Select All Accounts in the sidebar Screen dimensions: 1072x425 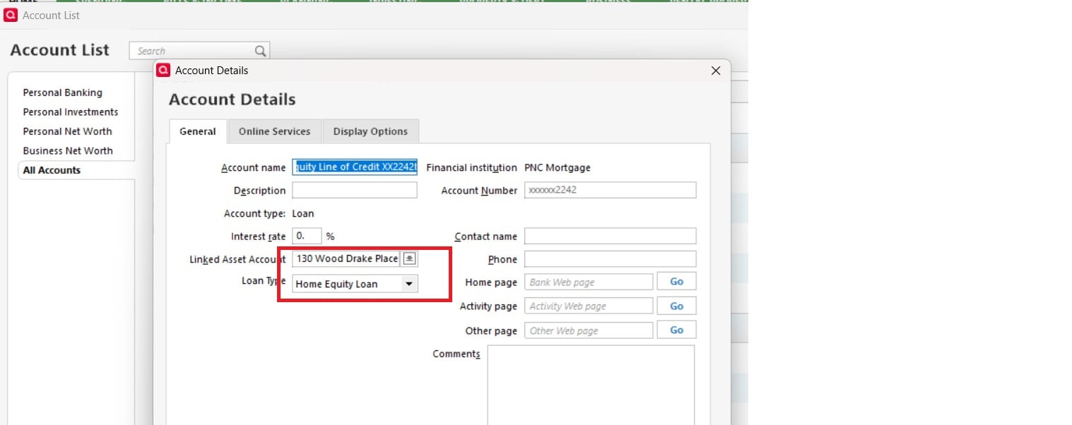[52, 170]
